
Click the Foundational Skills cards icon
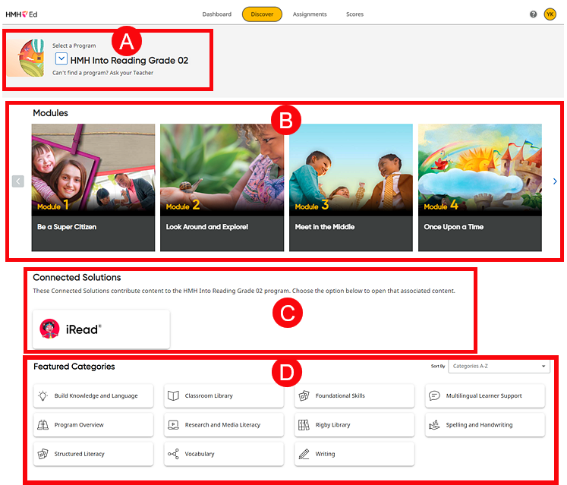pos(304,395)
